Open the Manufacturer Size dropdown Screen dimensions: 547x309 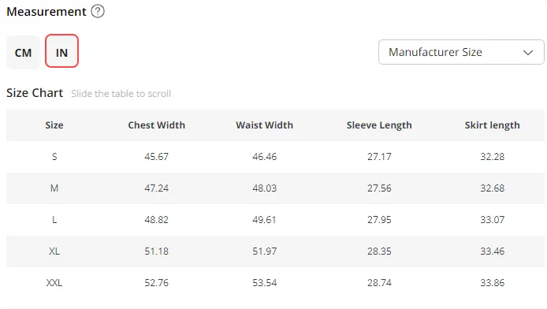pyautogui.click(x=461, y=52)
